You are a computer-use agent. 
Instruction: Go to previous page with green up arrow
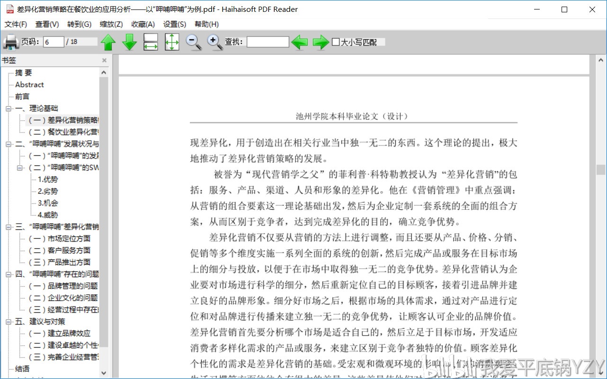[108, 42]
